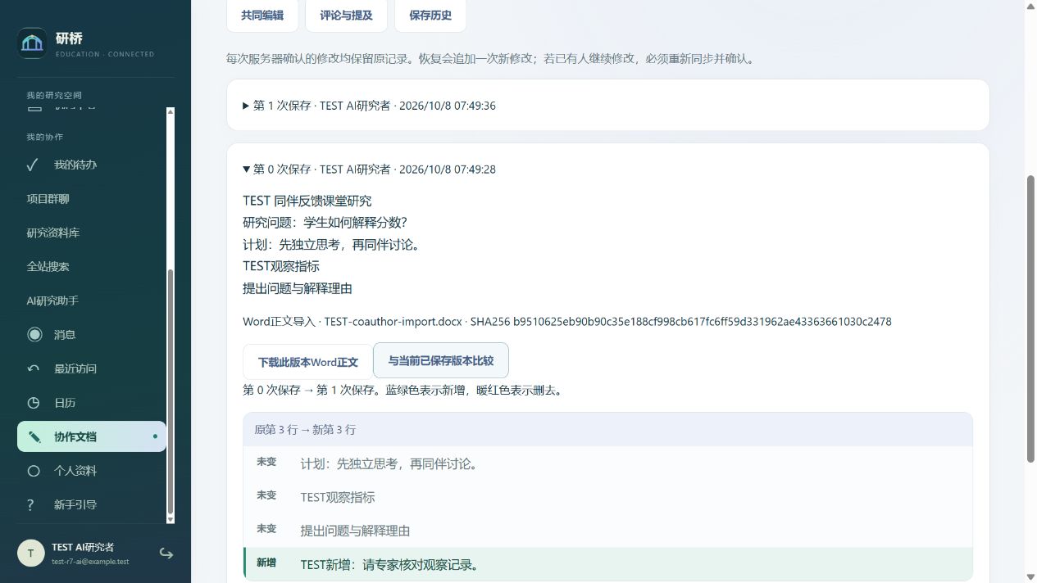Click the 研桥 bridge logo icon
1037x583 pixels.
[32, 43]
